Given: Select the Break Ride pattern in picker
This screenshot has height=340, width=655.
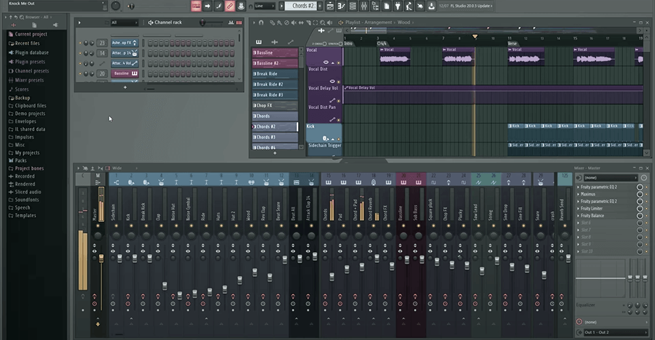Looking at the screenshot, I should pos(274,74).
